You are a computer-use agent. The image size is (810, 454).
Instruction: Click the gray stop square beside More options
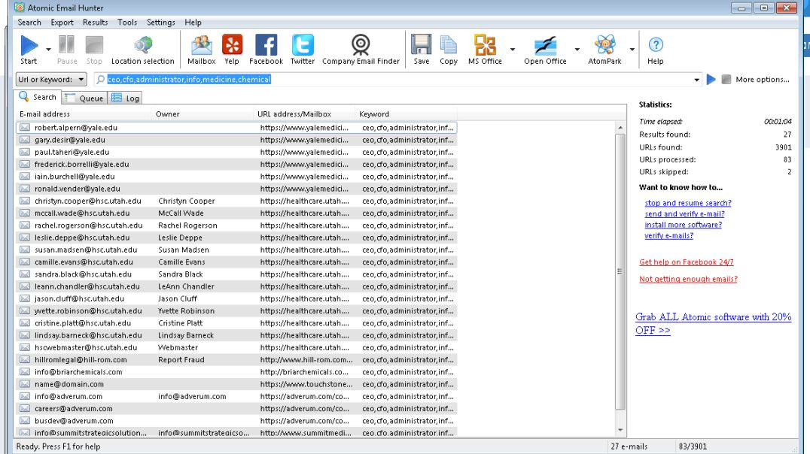point(726,80)
